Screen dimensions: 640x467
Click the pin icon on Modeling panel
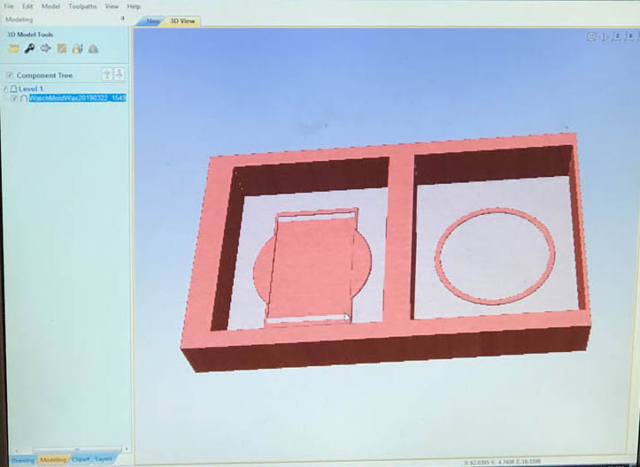tap(122, 19)
